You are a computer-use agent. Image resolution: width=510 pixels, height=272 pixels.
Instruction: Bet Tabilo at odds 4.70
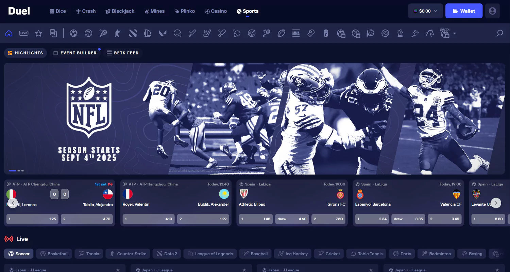click(x=87, y=219)
